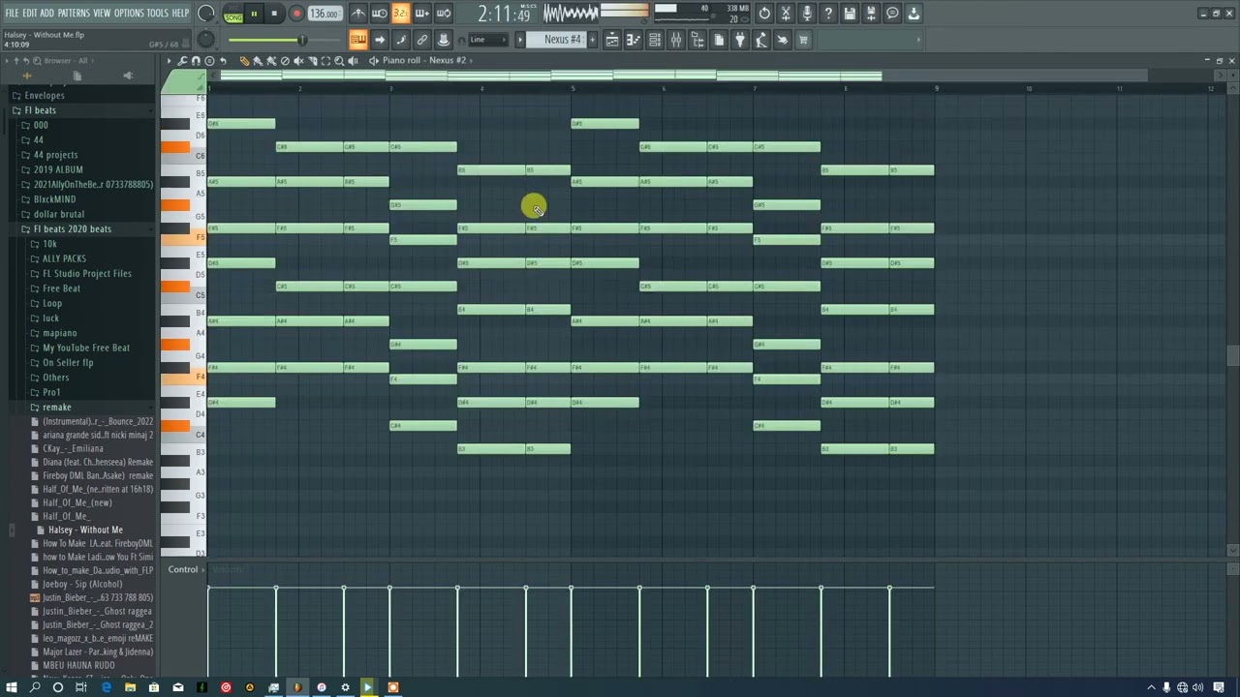Image resolution: width=1240 pixels, height=697 pixels.
Task: Switch the pattern/song mode button
Action: click(233, 14)
